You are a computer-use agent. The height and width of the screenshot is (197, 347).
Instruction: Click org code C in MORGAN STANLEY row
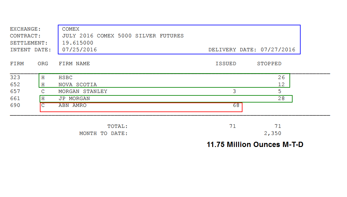point(43,91)
